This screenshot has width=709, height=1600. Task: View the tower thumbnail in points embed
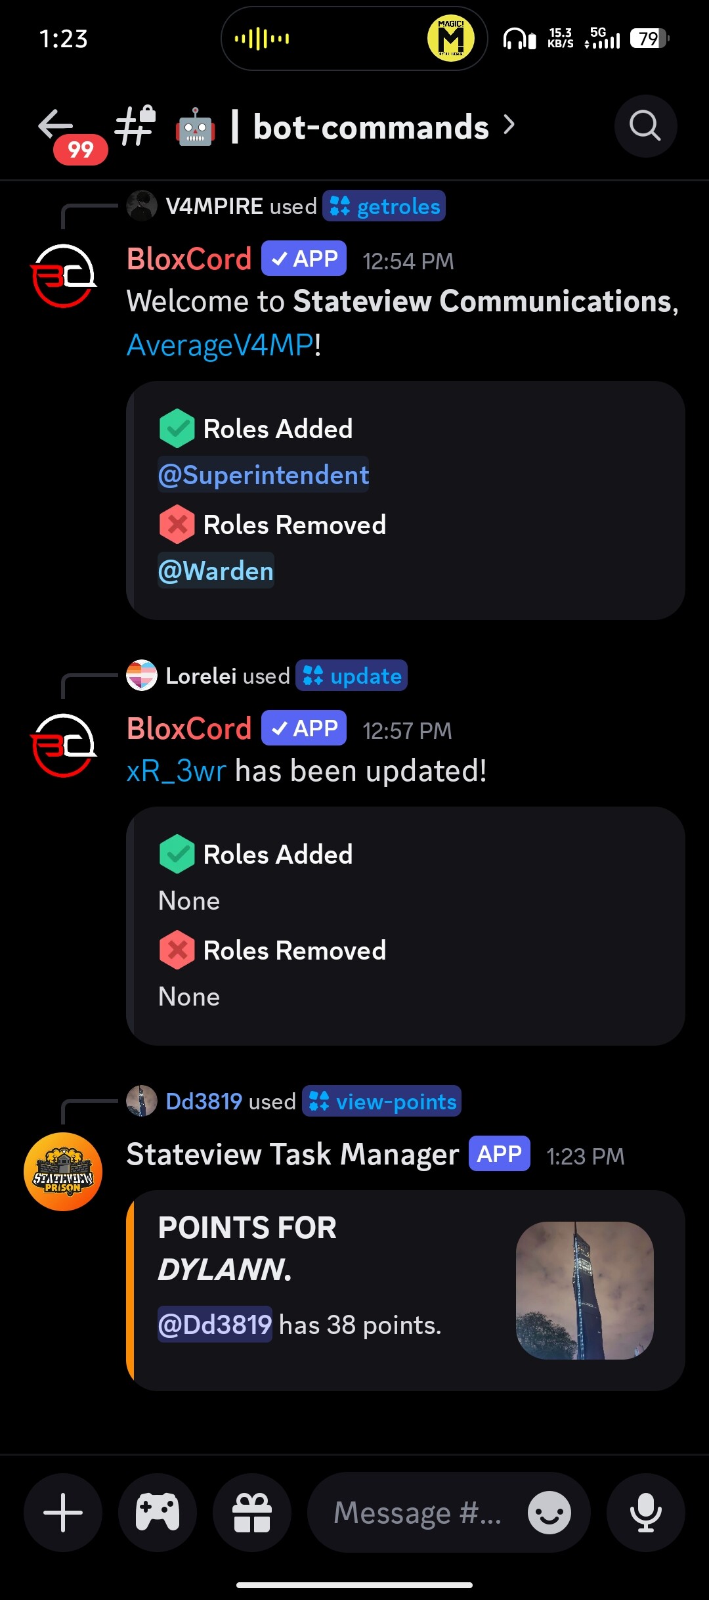tap(585, 1291)
